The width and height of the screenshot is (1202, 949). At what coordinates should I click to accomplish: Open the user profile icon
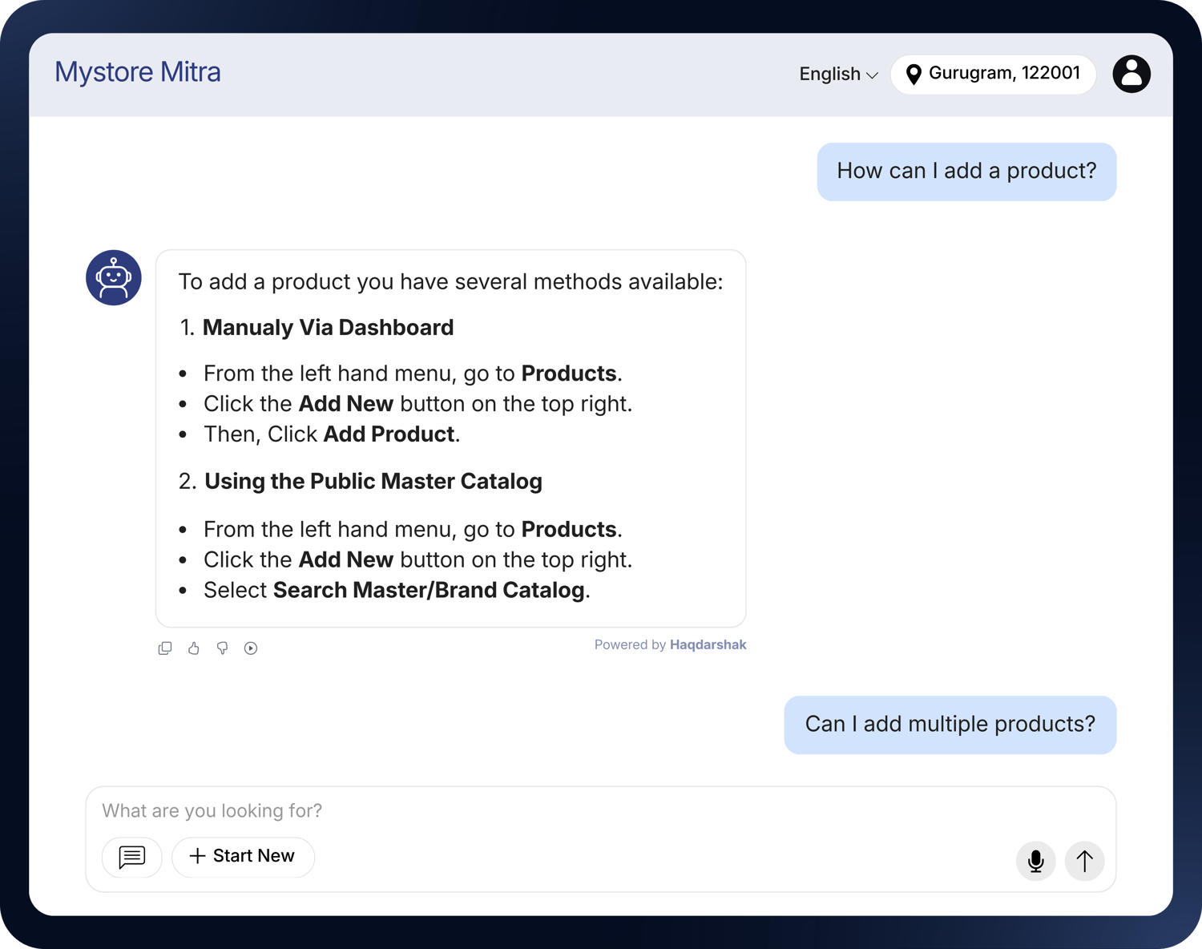click(x=1131, y=74)
